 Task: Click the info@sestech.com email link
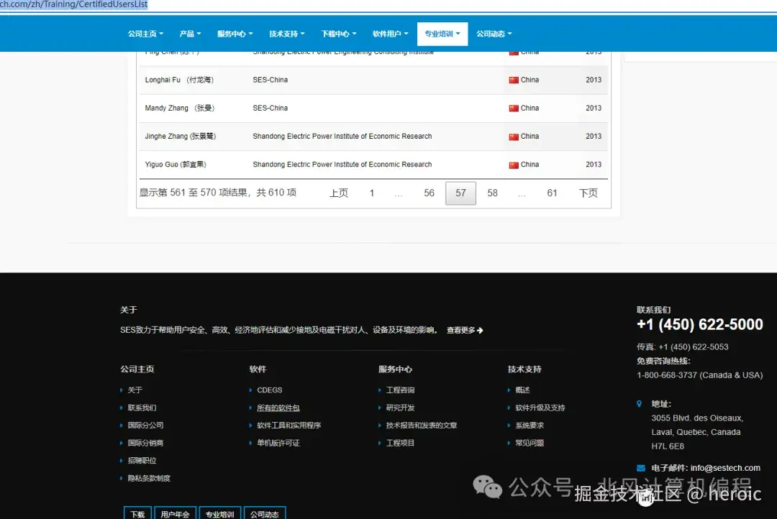[726, 467]
